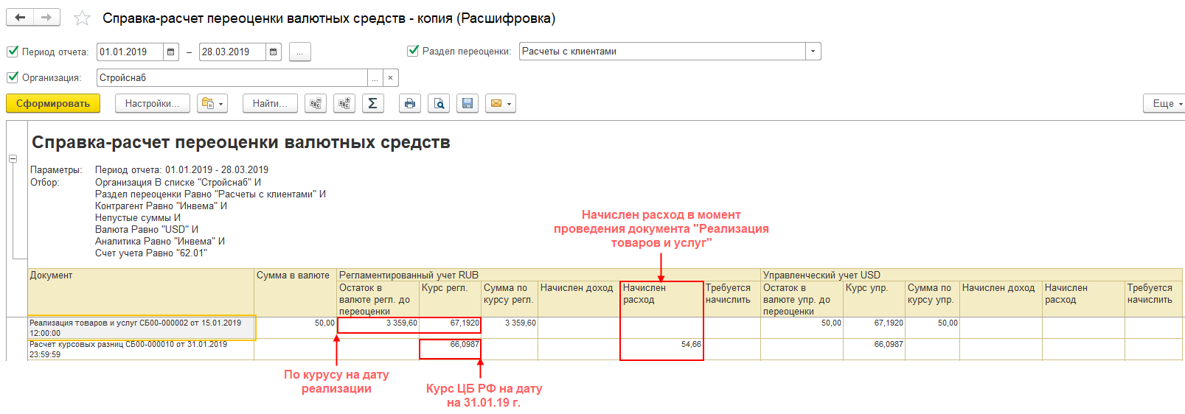Toggle the Период отчета checkbox
The image size is (1185, 414).
[13, 52]
